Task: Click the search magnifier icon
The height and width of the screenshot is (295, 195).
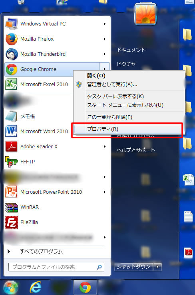Action: click(x=99, y=267)
